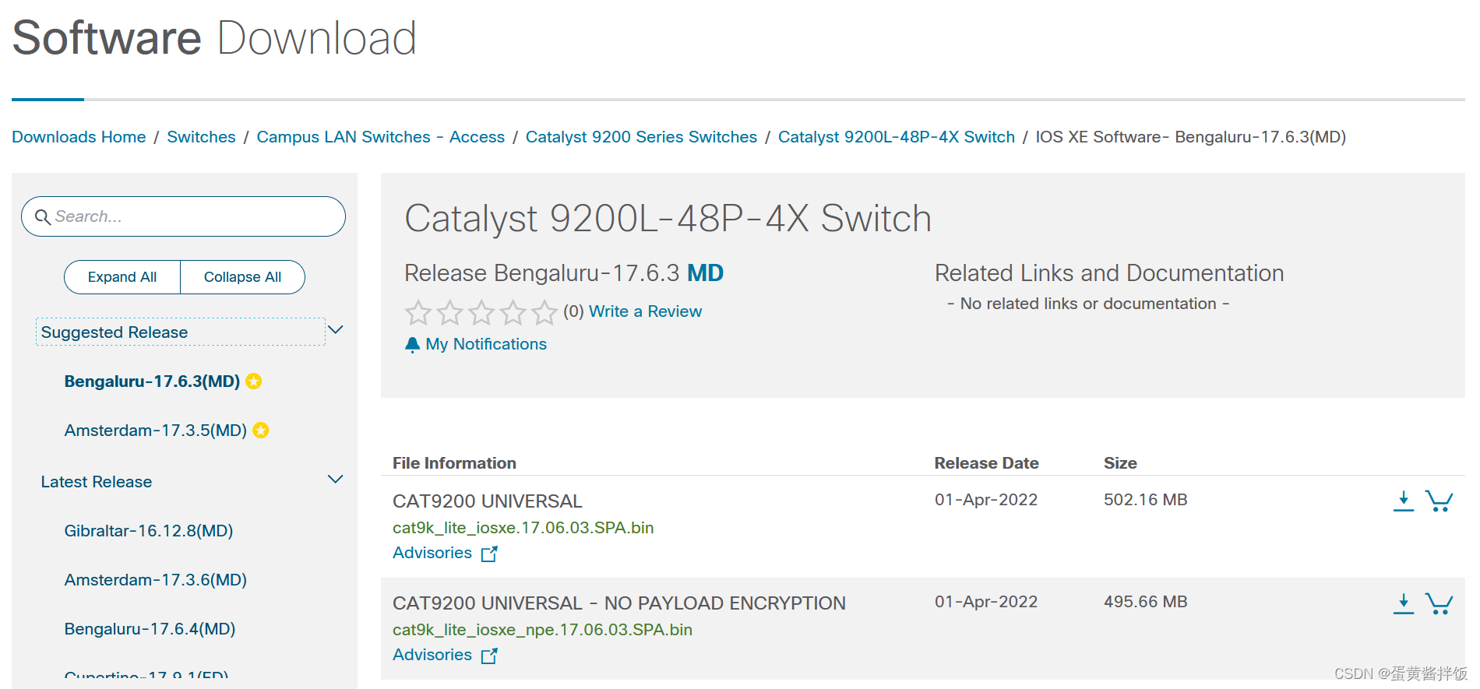Click the CAT9200 UNIVERSAL release date 01-Apr-2022
The height and width of the screenshot is (689, 1480).
[986, 500]
